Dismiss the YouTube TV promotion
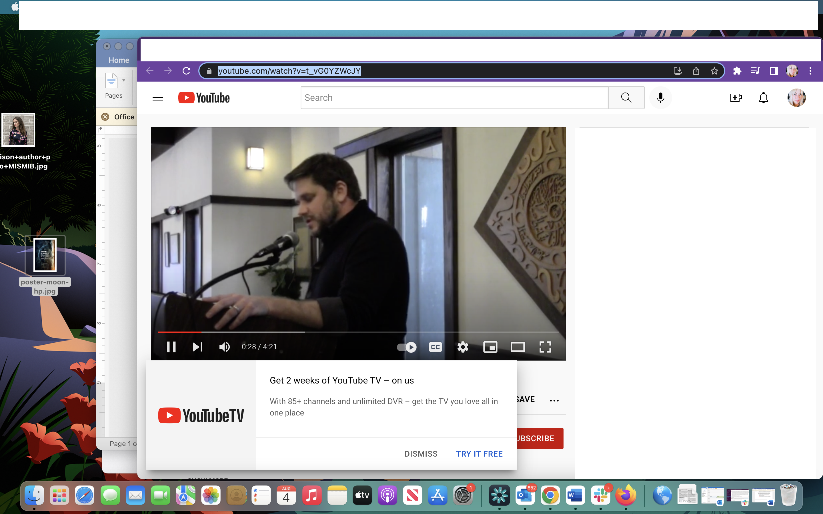This screenshot has width=823, height=514. pos(421,454)
